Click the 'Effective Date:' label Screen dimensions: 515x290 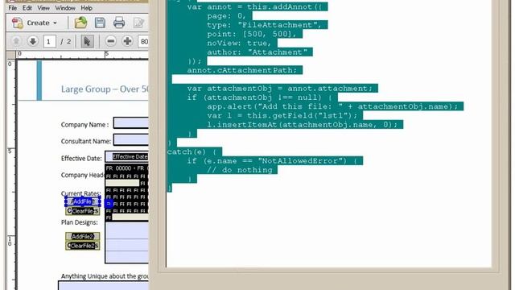tap(81, 158)
